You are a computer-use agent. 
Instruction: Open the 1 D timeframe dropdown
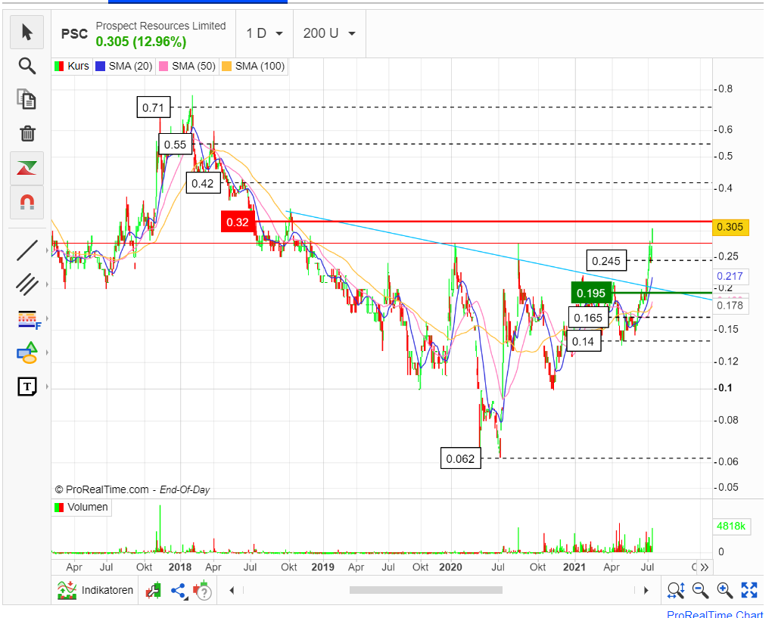click(264, 33)
